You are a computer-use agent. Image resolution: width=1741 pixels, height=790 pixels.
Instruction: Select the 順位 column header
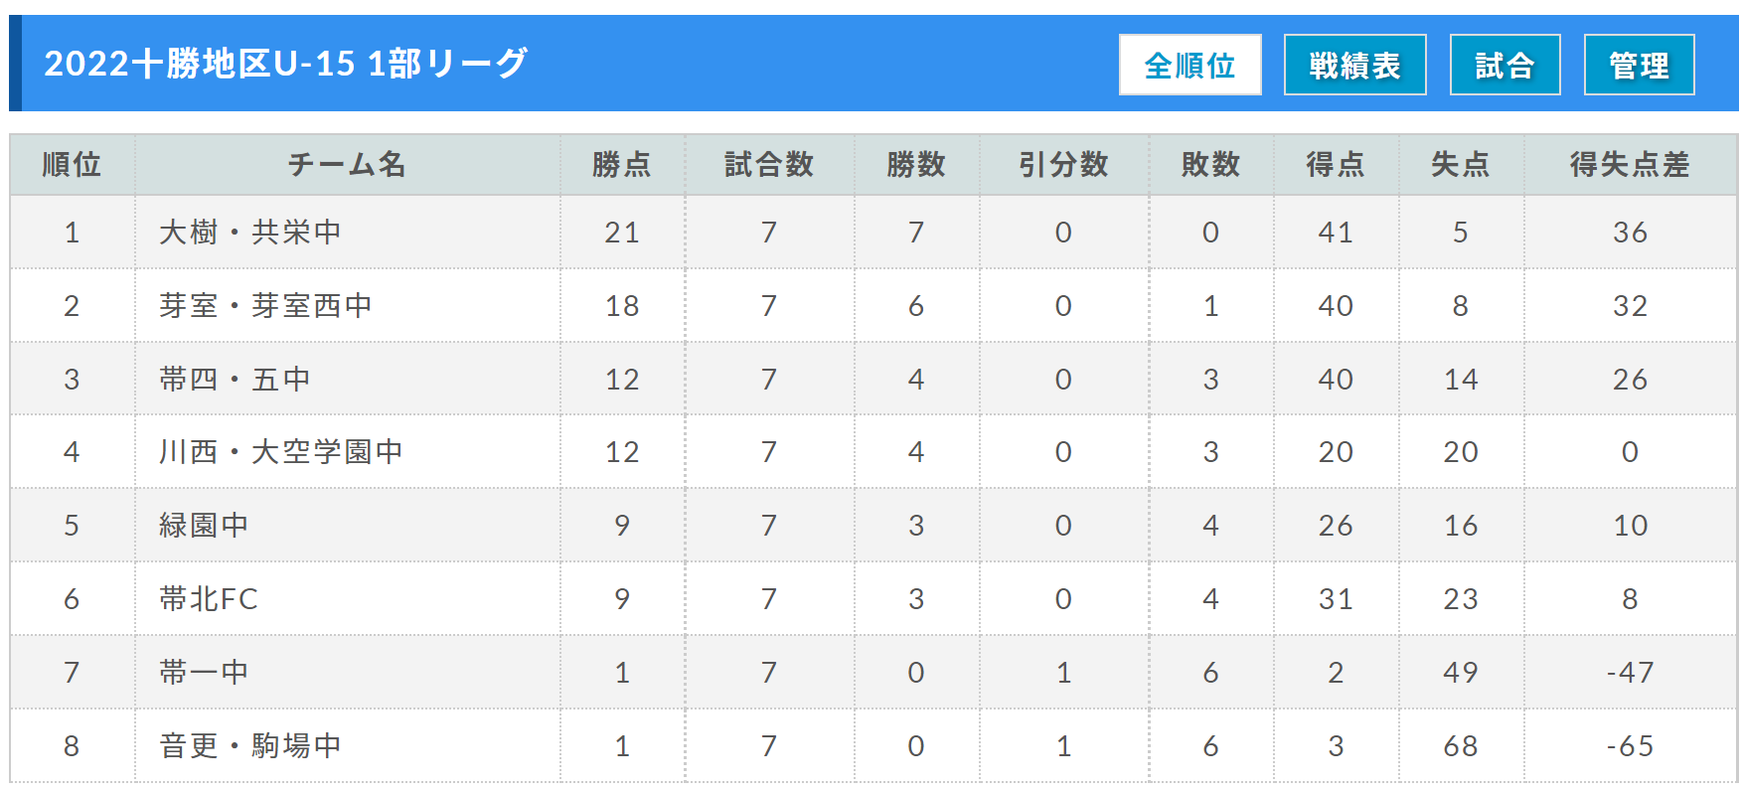click(73, 165)
